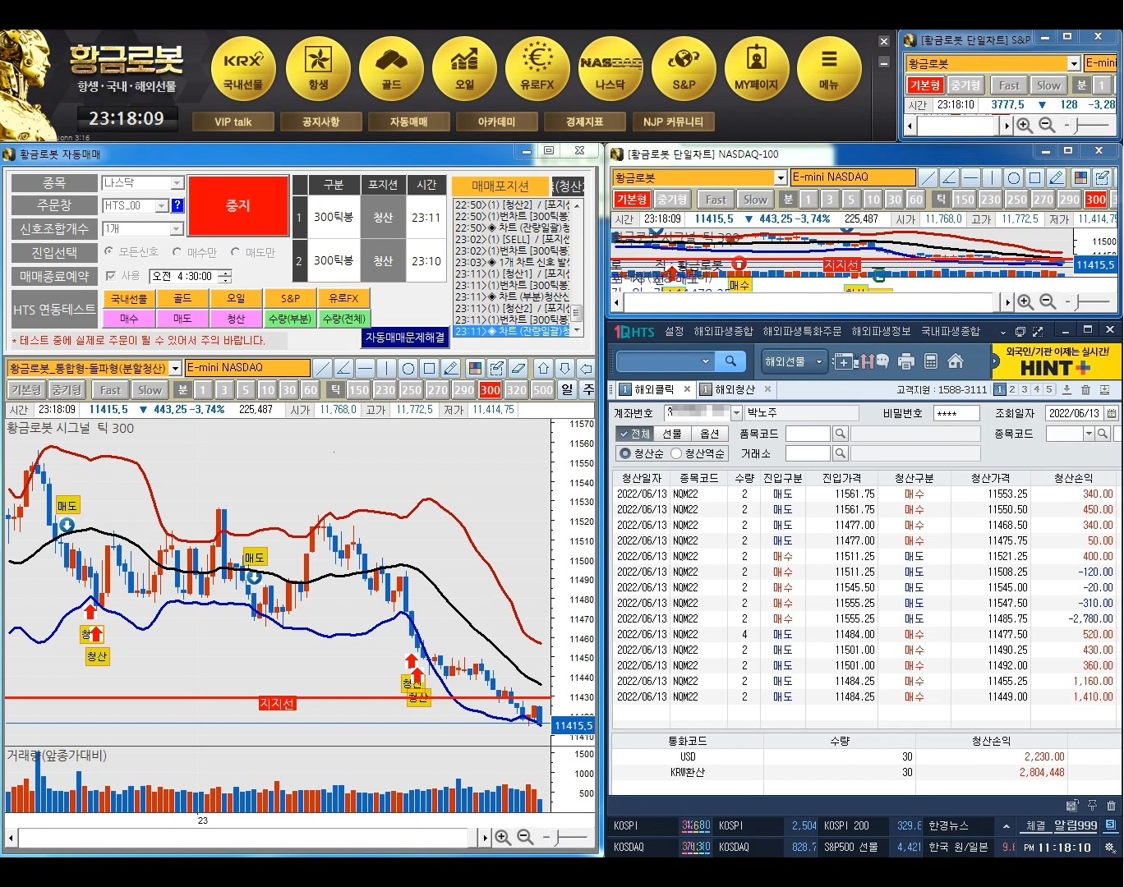Expand the 황금로봇_통합형-돌파형 strategy dropdown
The width and height of the screenshot is (1124, 887).
pyautogui.click(x=175, y=368)
